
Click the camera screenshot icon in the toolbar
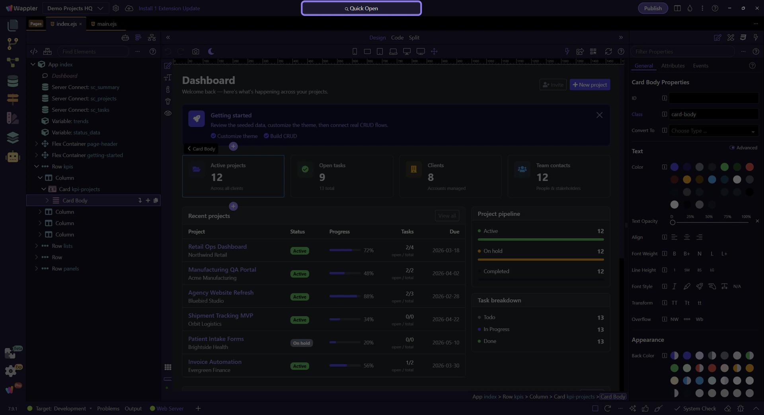click(x=195, y=52)
